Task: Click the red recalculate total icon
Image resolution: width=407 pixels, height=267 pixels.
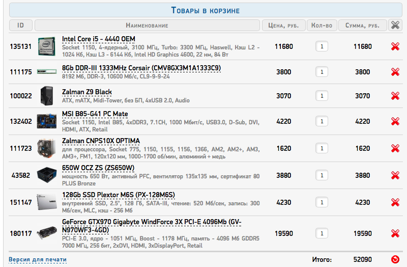Action: tap(395, 259)
